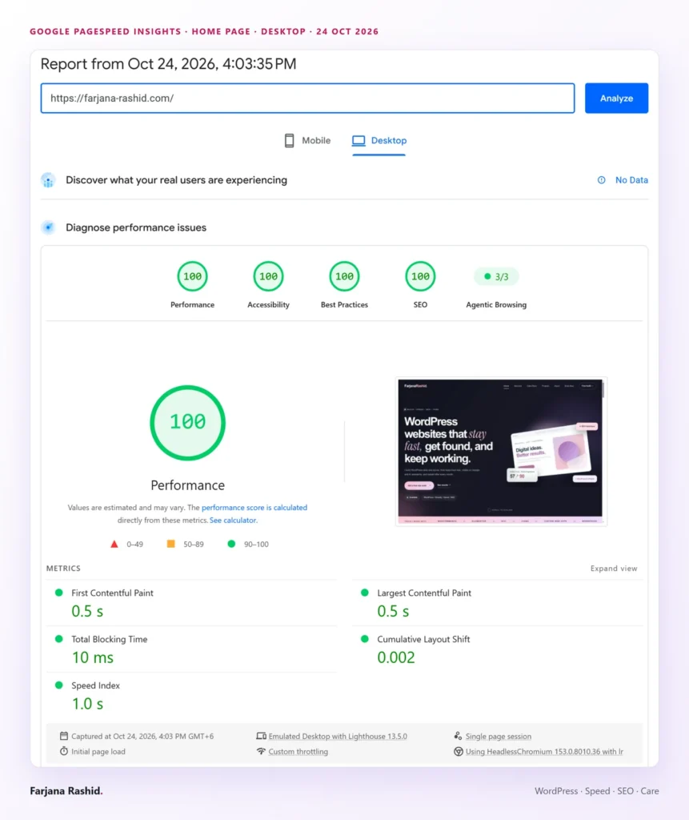Image resolution: width=689 pixels, height=820 pixels.
Task: Click the real users experience icon
Action: (48, 180)
